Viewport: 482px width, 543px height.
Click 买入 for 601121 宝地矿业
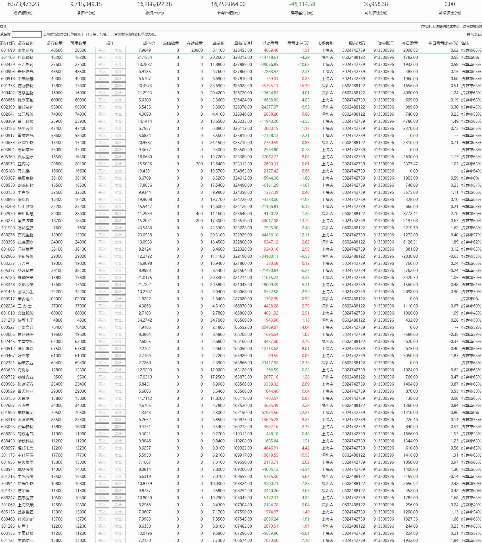click(x=102, y=540)
